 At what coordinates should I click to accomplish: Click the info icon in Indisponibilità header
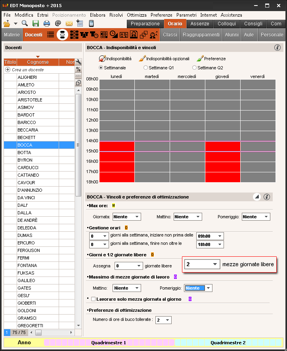277,48
